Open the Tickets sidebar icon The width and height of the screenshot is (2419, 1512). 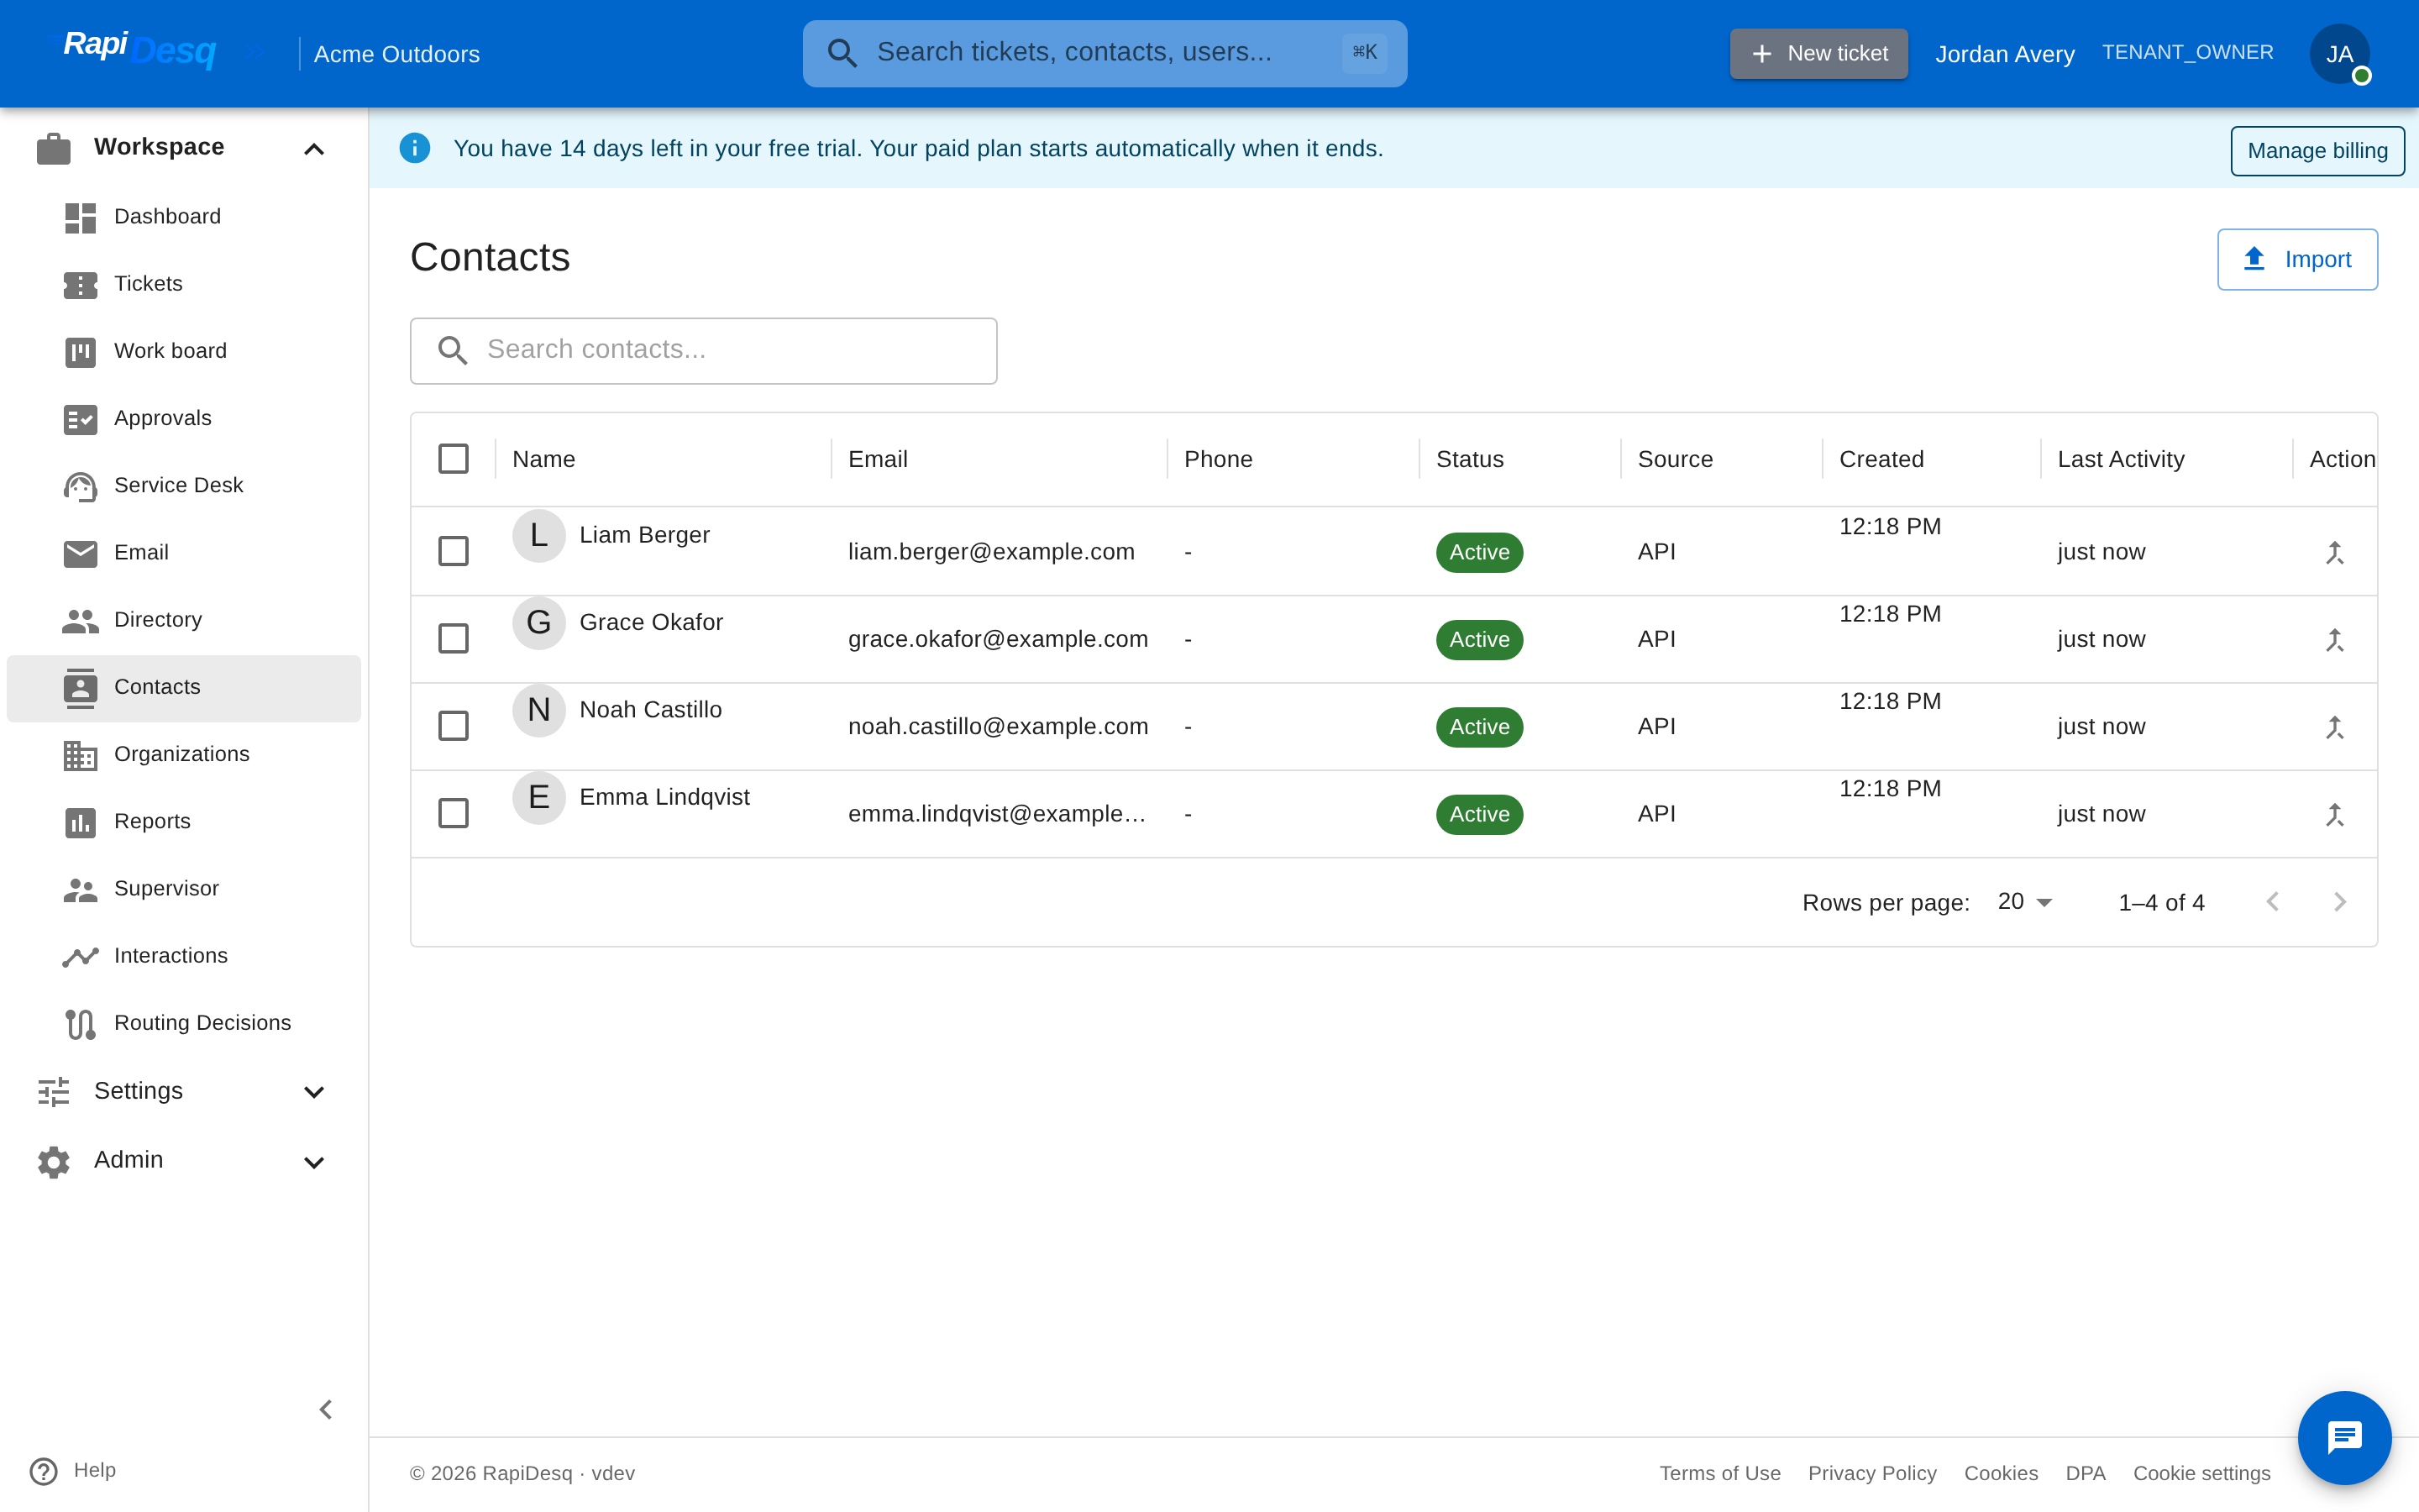80,284
